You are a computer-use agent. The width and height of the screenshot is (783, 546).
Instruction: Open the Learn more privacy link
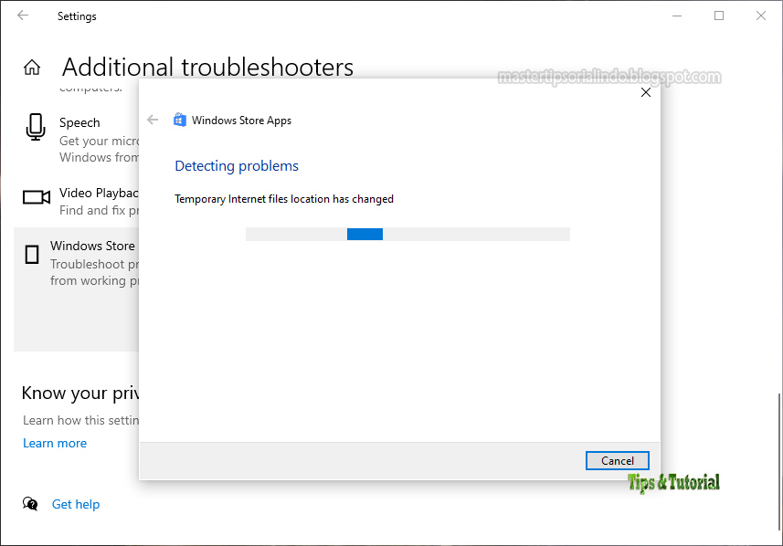click(x=55, y=443)
